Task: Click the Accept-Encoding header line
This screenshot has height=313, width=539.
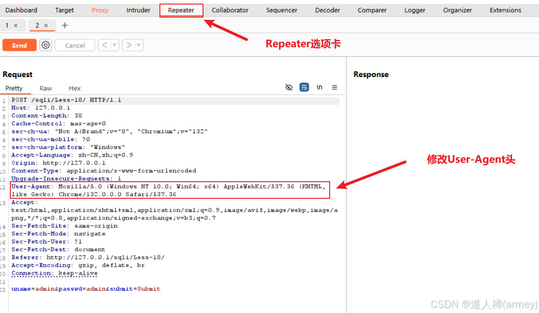Action: coord(78,265)
